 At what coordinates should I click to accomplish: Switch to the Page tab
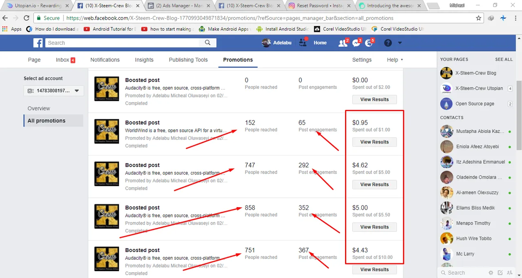pyautogui.click(x=34, y=60)
